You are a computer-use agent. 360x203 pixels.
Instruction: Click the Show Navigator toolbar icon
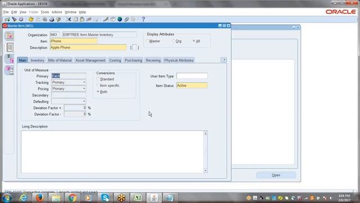[x=21, y=19]
